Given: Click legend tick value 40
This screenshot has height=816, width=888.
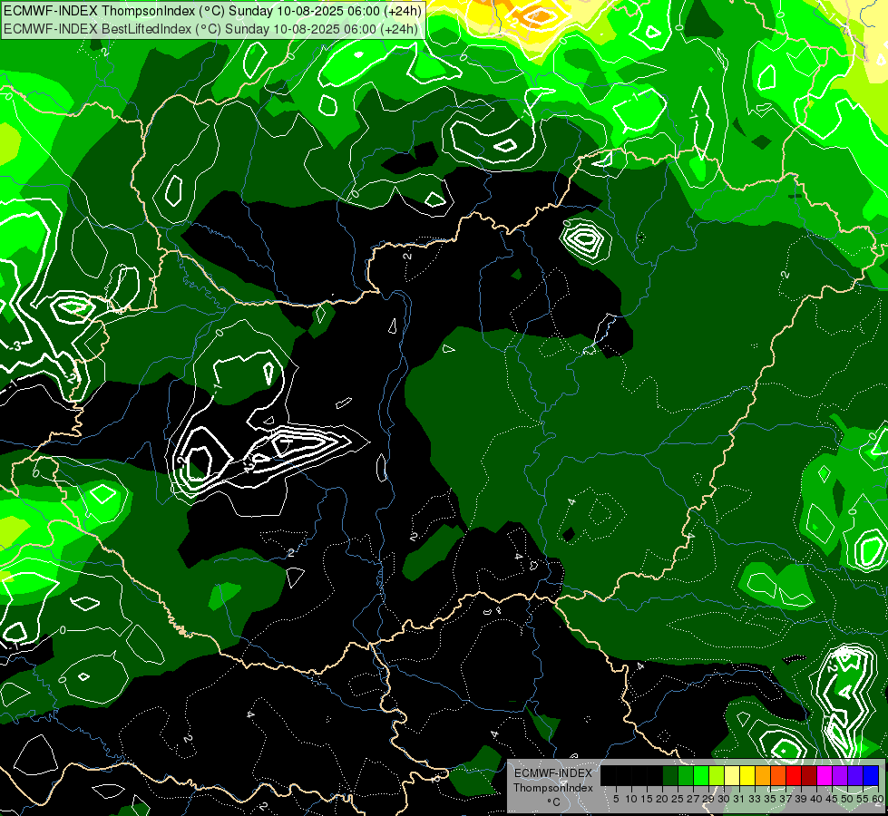Looking at the screenshot, I should (x=816, y=799).
